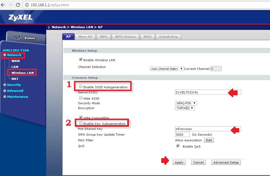Click the Status router icon
Viewport: 270px width, 176px height.
(16, 37)
